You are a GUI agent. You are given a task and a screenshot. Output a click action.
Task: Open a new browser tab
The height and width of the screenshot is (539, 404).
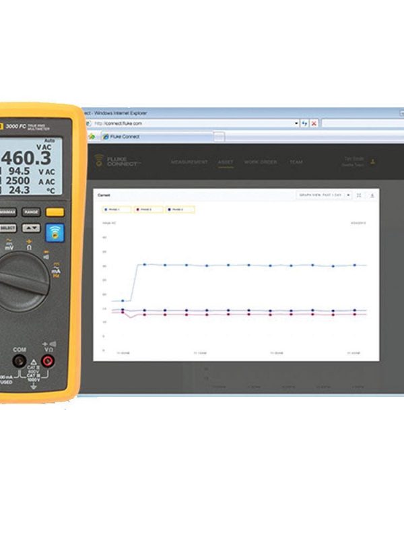(219, 137)
